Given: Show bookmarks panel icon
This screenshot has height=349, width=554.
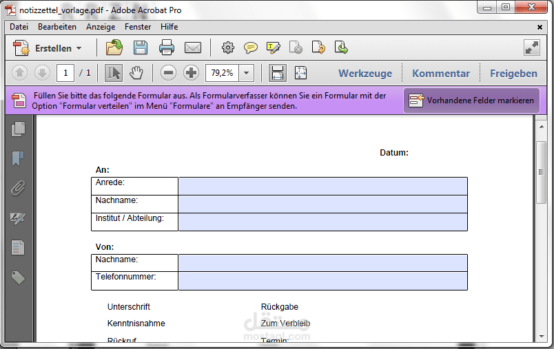Looking at the screenshot, I should point(18,159).
